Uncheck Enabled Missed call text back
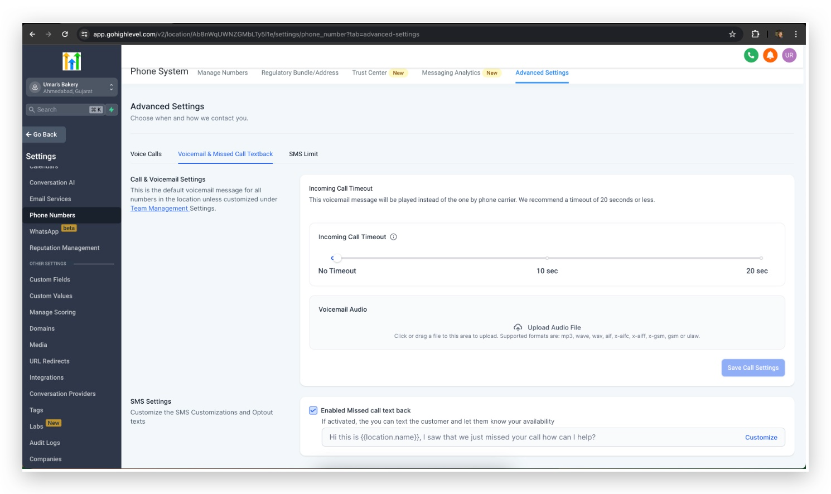Screen dimensions: 831x494 pyautogui.click(x=313, y=410)
